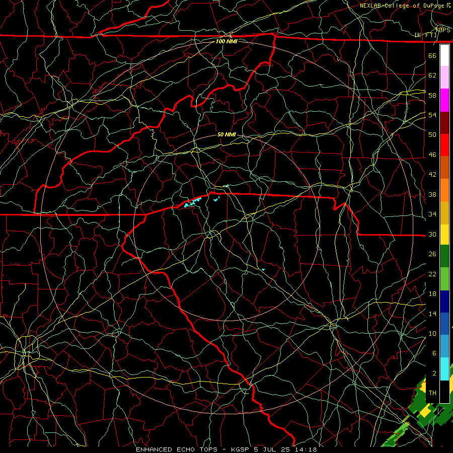Click legend value '34'
The width and height of the screenshot is (453, 453).
(432, 214)
